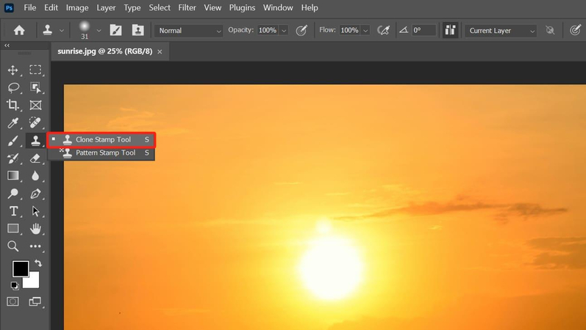Viewport: 586px width, 330px height.
Task: Toggle pressure control for opacity
Action: (x=301, y=31)
